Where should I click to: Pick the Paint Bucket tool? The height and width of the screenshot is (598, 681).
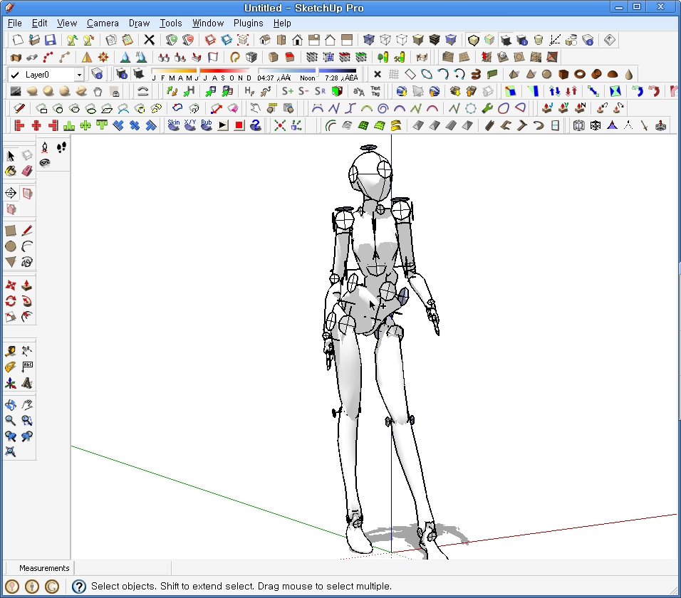pos(11,171)
